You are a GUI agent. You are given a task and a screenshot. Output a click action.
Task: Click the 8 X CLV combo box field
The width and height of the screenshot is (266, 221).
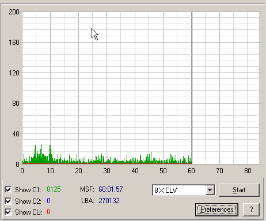click(x=184, y=190)
